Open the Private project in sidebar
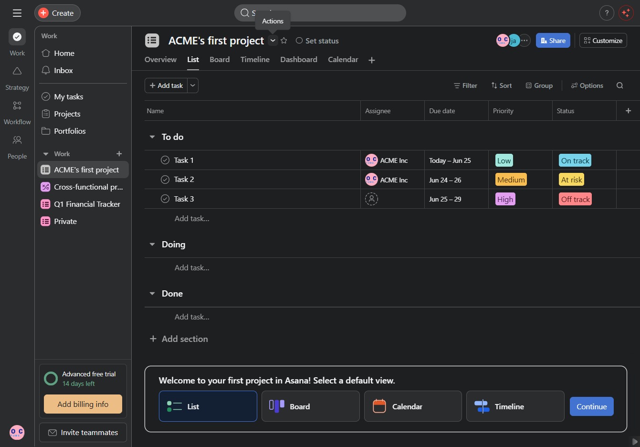 [x=83, y=221]
